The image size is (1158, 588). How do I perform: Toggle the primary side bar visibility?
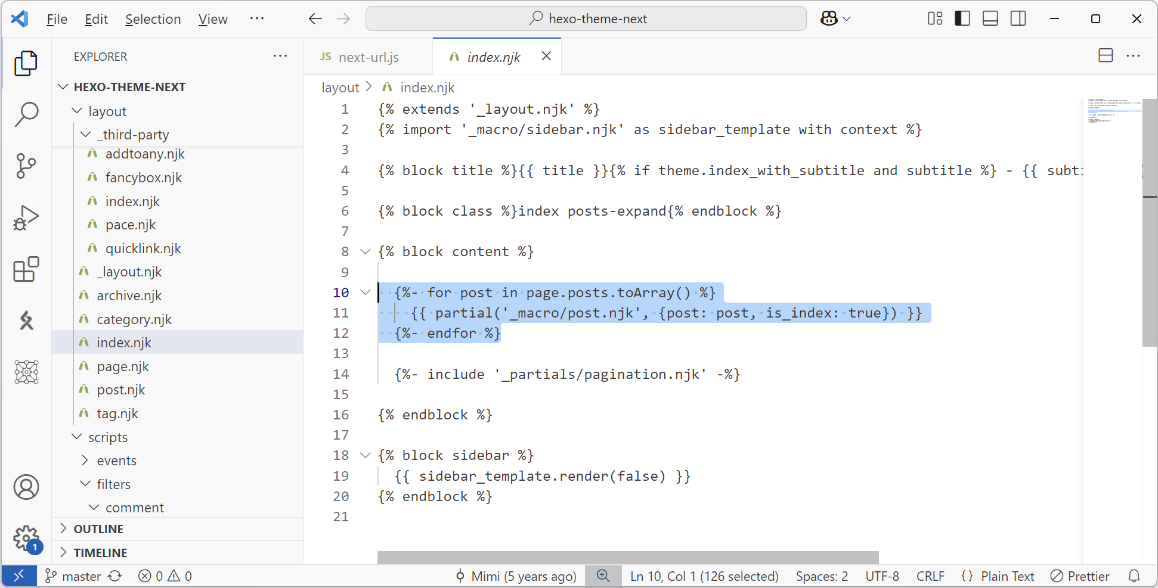[x=962, y=18]
